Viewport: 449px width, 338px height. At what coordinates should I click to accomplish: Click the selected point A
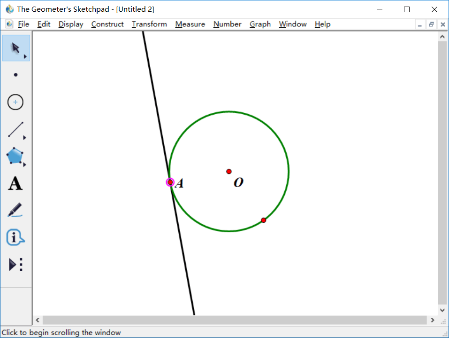point(170,182)
